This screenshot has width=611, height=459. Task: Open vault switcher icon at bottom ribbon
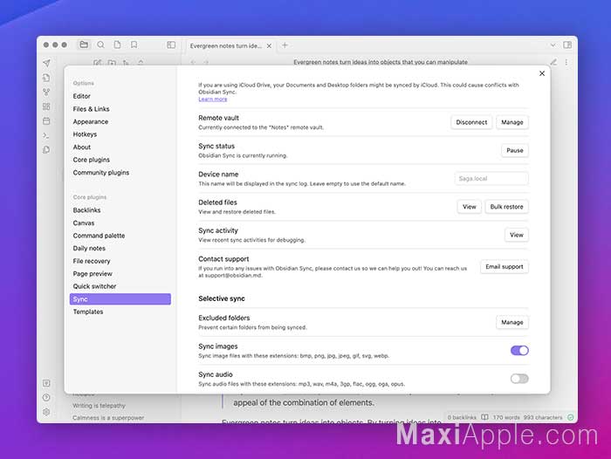coord(46,383)
